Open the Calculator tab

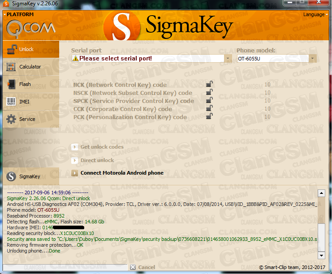pos(31,67)
